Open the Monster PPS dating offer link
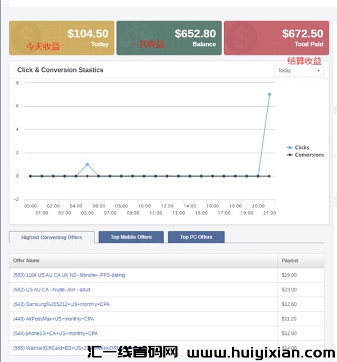This screenshot has width=337, height=362. (69, 275)
